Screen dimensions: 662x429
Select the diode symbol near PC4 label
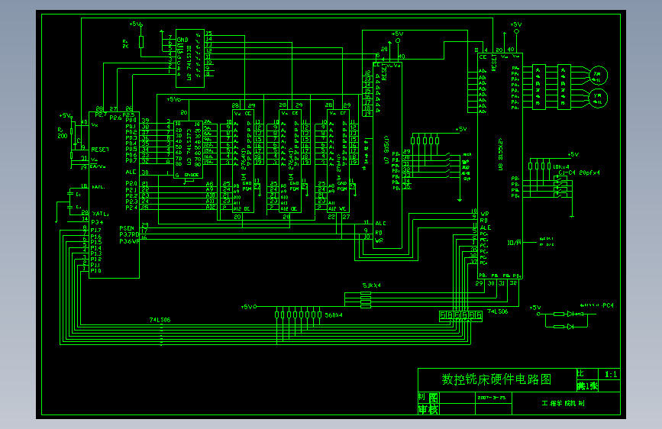[570, 314]
